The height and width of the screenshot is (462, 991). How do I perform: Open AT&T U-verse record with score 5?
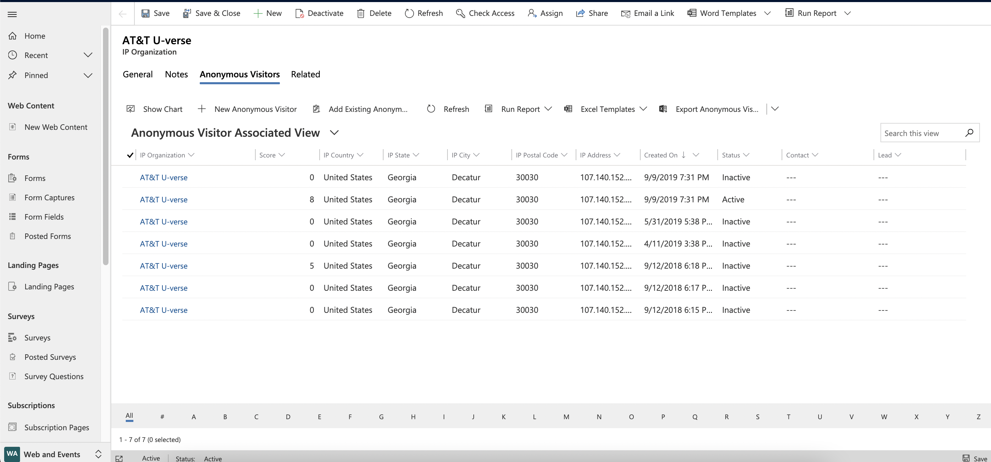163,266
